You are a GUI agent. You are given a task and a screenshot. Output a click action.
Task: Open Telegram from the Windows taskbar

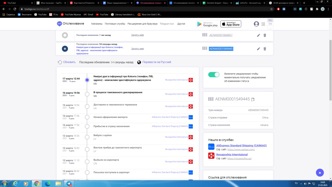pos(69,183)
